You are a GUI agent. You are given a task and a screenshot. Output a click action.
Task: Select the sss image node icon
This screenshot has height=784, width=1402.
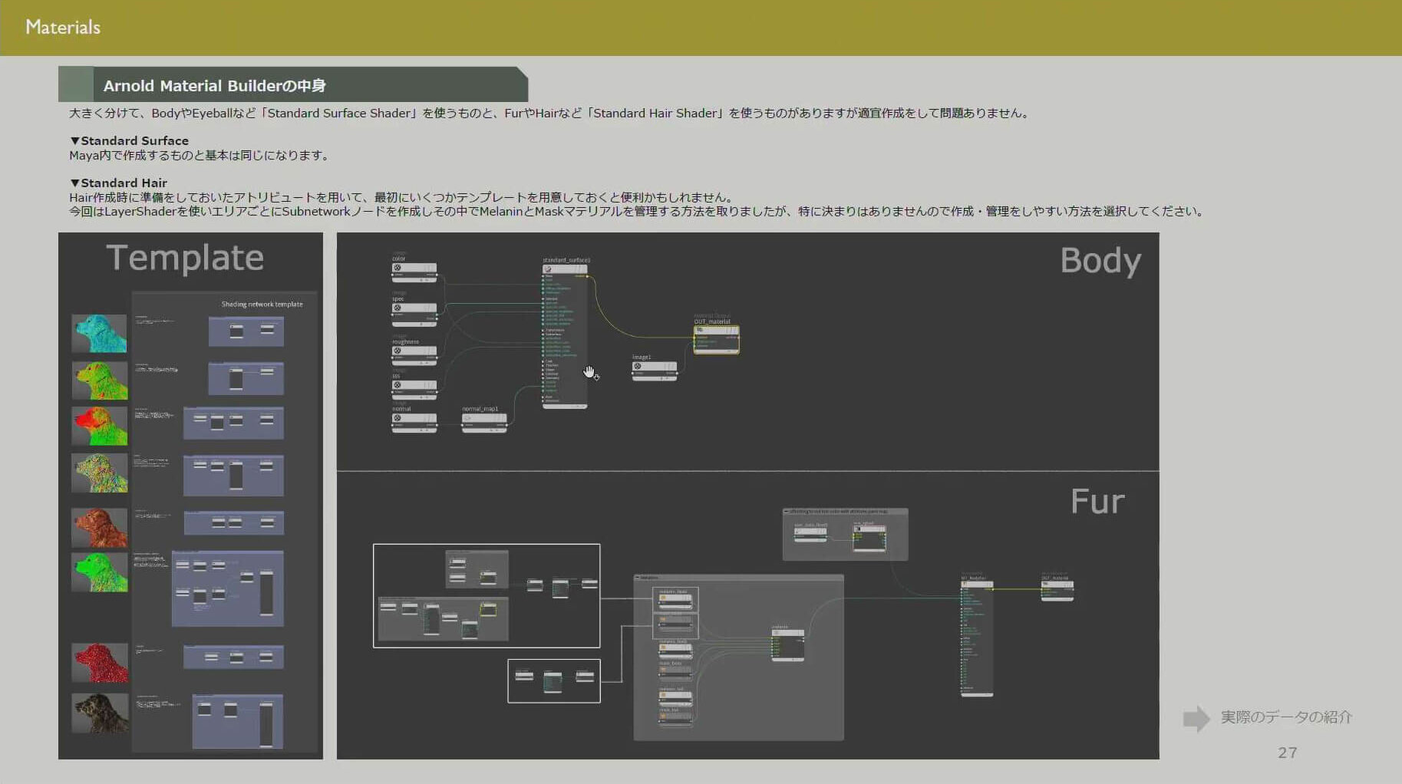398,385
